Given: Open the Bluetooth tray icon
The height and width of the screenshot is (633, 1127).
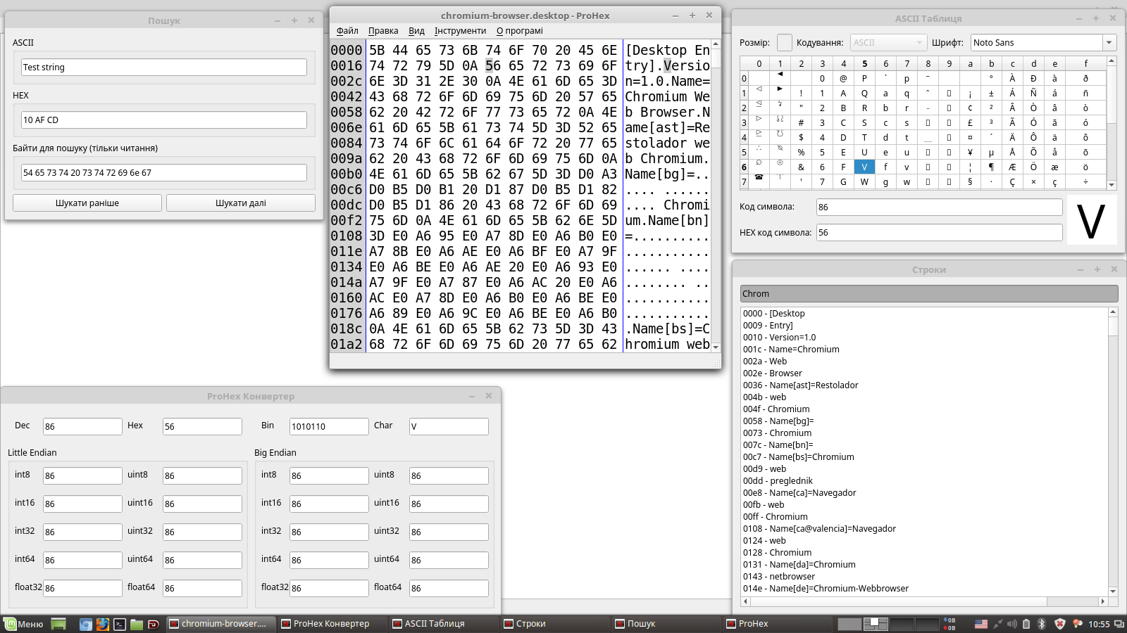Looking at the screenshot, I should [1042, 624].
